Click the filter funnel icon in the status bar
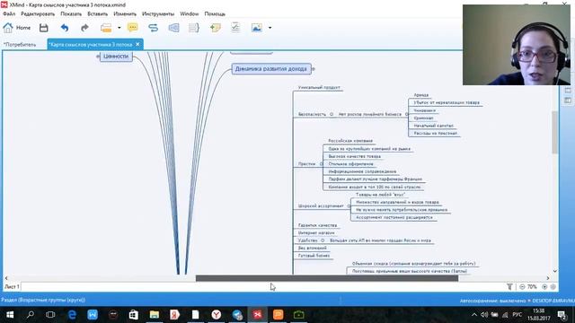Viewport: 575px width, 323px height. click(509, 287)
